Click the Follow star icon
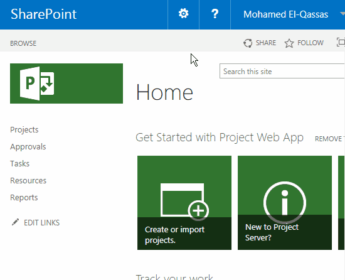The height and width of the screenshot is (280, 345). point(289,43)
